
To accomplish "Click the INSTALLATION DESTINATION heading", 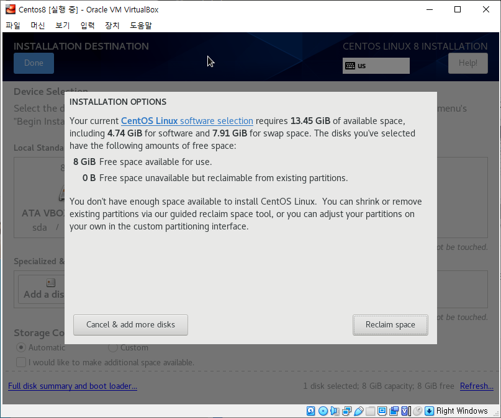I will [81, 47].
